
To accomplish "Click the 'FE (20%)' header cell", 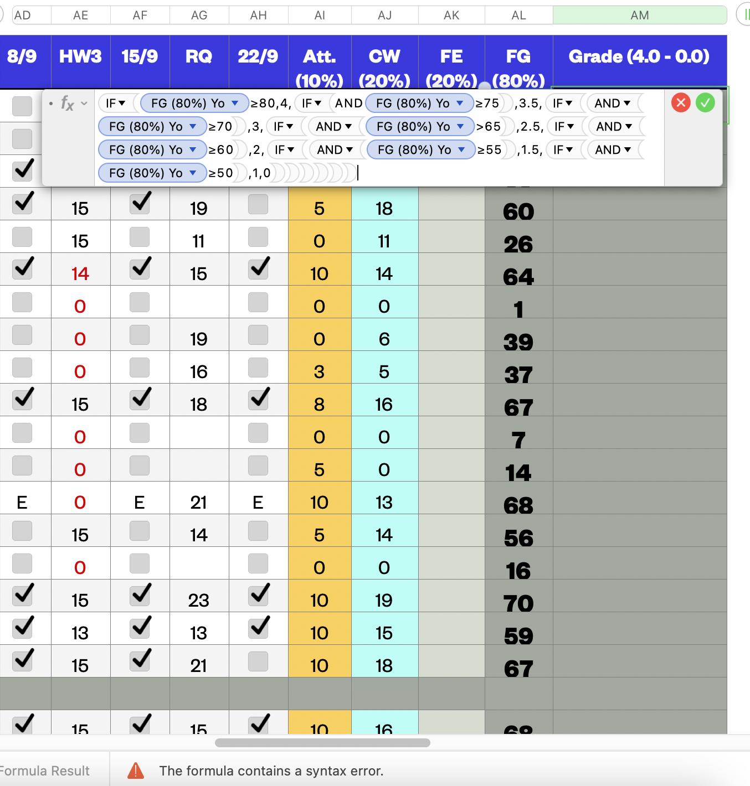I will (x=451, y=61).
